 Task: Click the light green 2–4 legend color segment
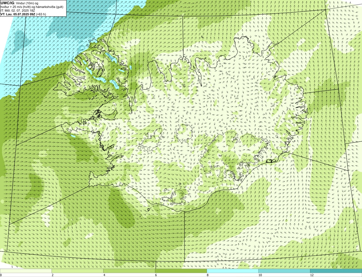78,271
